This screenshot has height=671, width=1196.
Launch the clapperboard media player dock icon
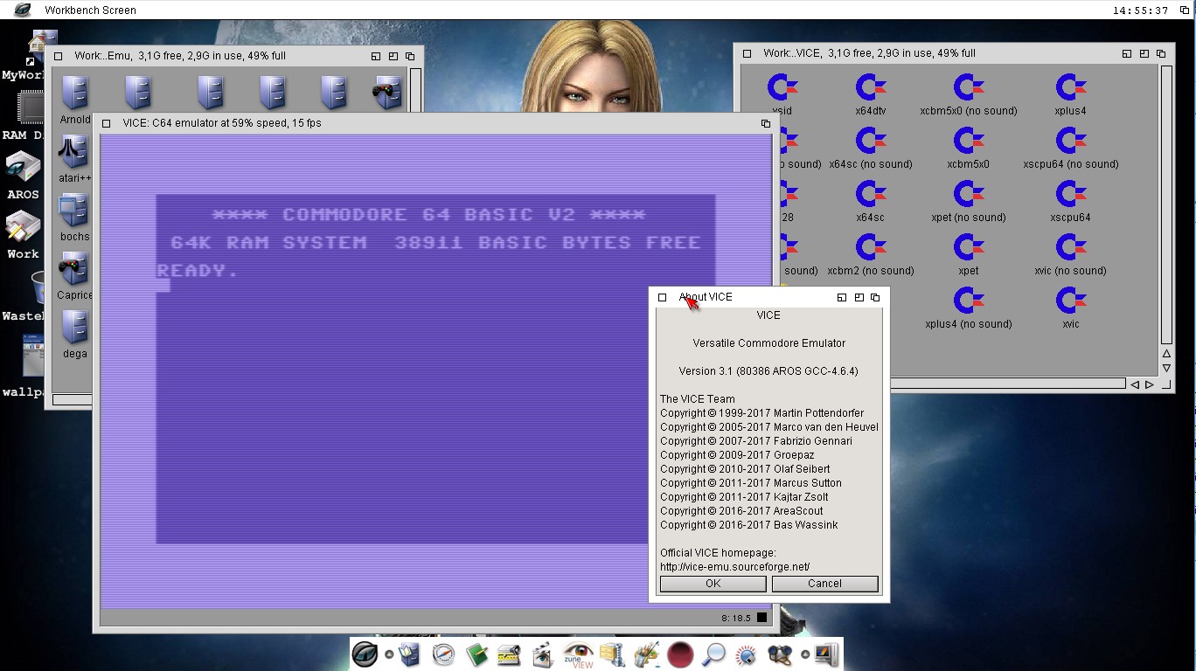tap(542, 654)
